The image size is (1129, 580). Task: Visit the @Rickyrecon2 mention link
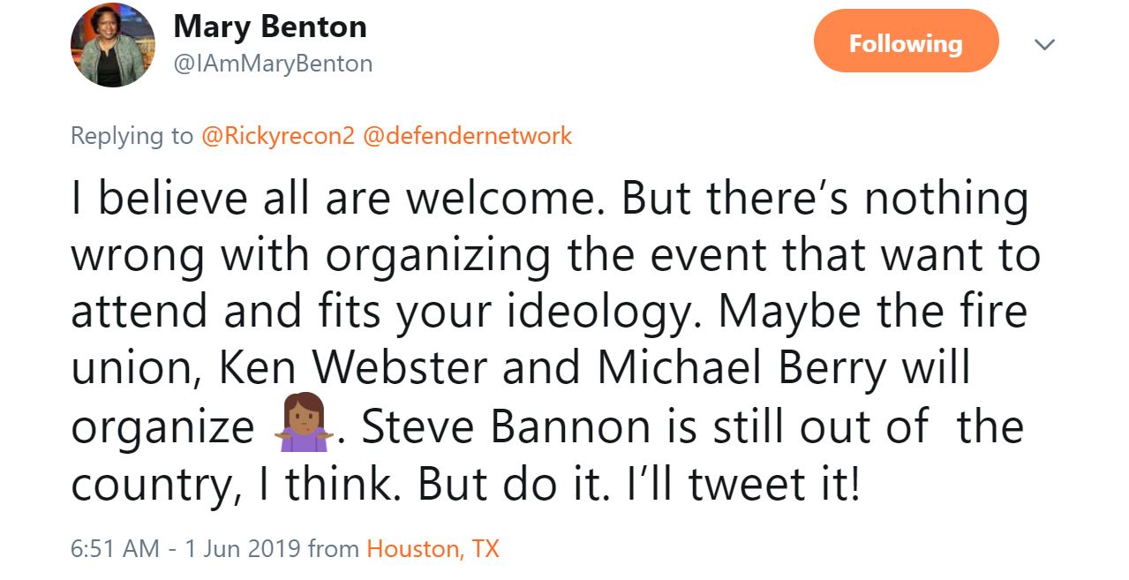click(277, 136)
